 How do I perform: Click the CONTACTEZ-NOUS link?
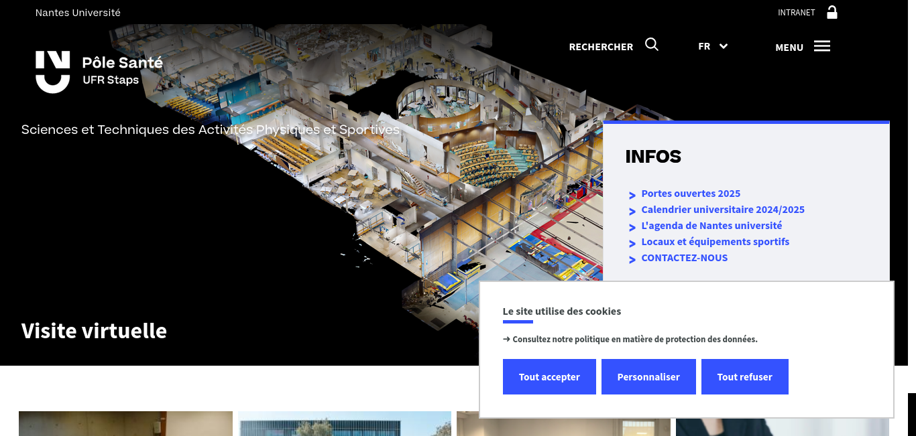click(685, 258)
